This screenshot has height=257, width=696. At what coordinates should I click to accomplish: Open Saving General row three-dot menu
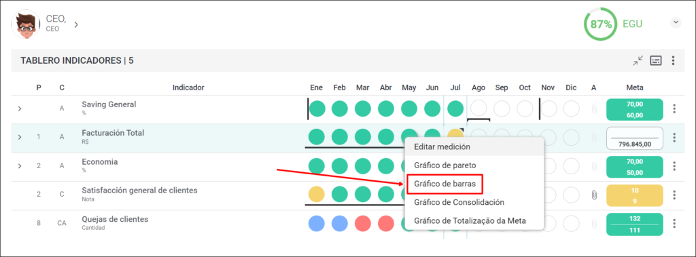(674, 108)
